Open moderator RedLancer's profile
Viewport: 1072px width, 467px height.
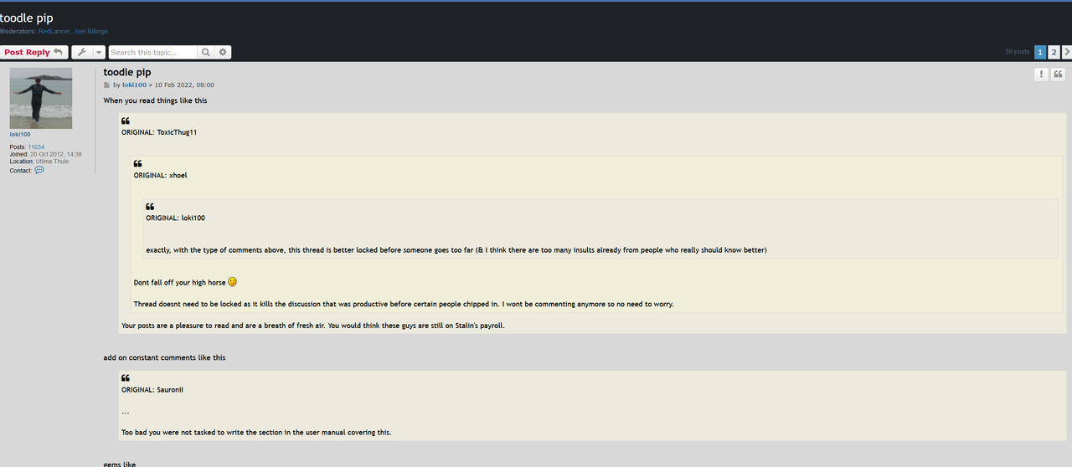click(x=54, y=32)
